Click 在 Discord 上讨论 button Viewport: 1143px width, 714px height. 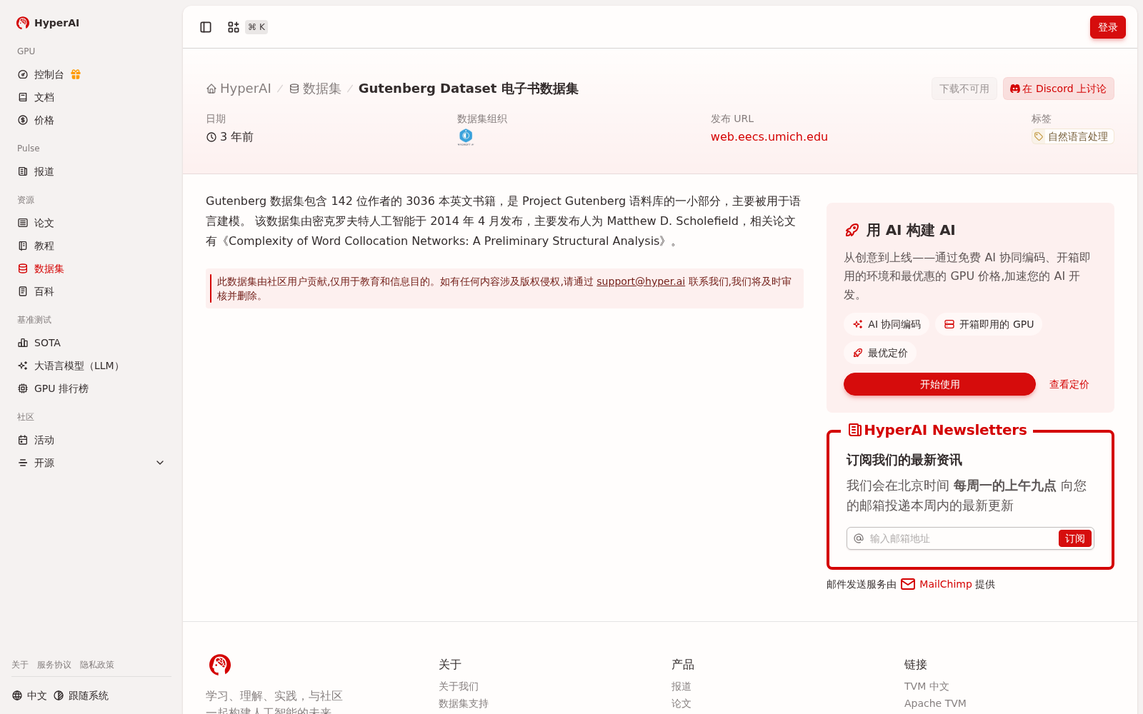pos(1059,89)
